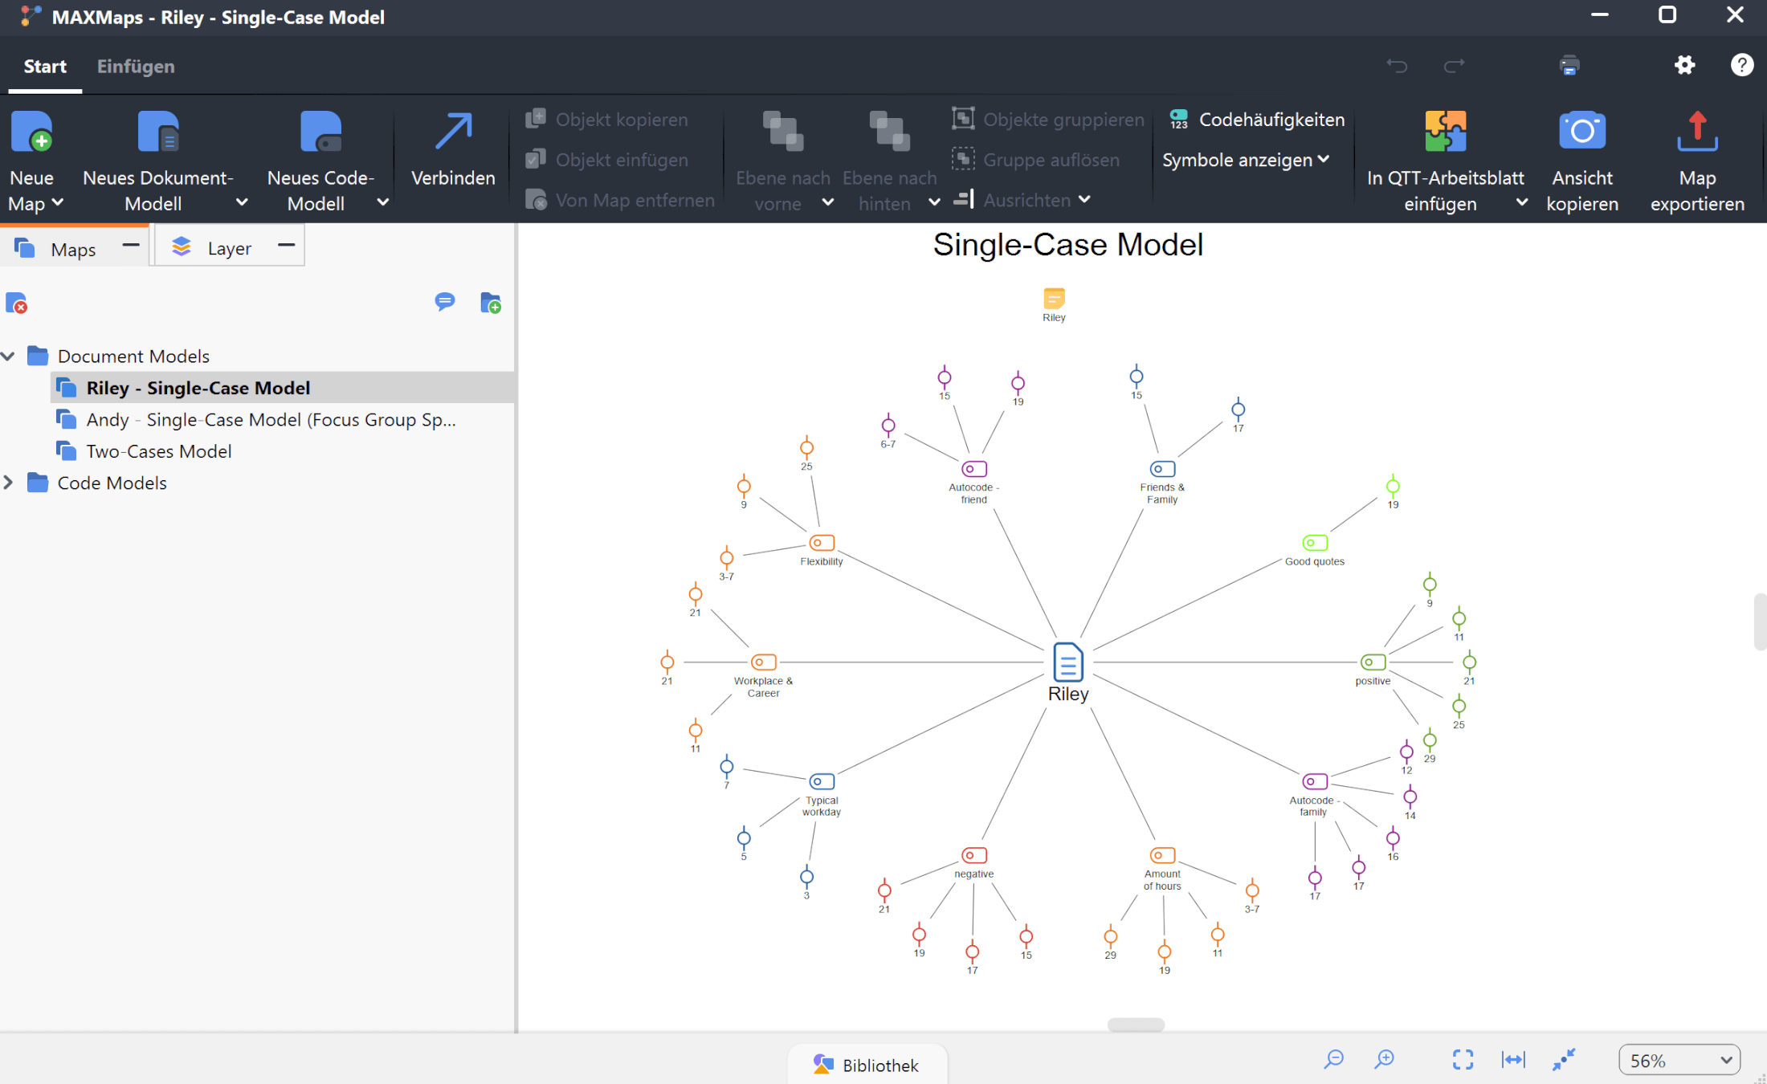
Task: Click the new folder icon in sidebar
Action: [x=490, y=303]
